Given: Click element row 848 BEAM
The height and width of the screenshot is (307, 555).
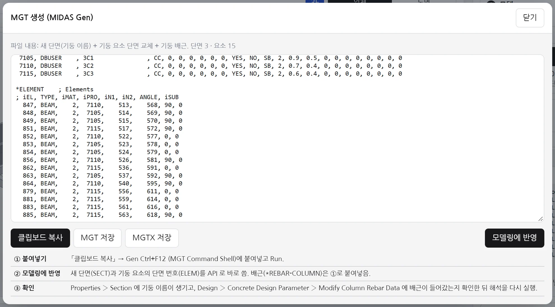Looking at the screenshot, I should (103, 113).
